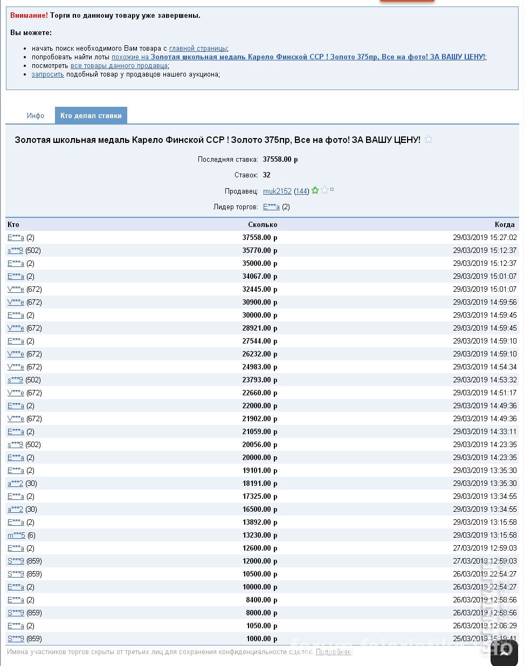Select amount 20000.00 р
The width and height of the screenshot is (524, 666).
click(x=260, y=457)
